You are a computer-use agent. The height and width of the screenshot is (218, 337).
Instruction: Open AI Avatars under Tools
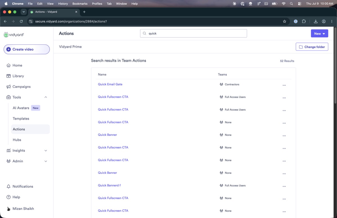tap(21, 108)
